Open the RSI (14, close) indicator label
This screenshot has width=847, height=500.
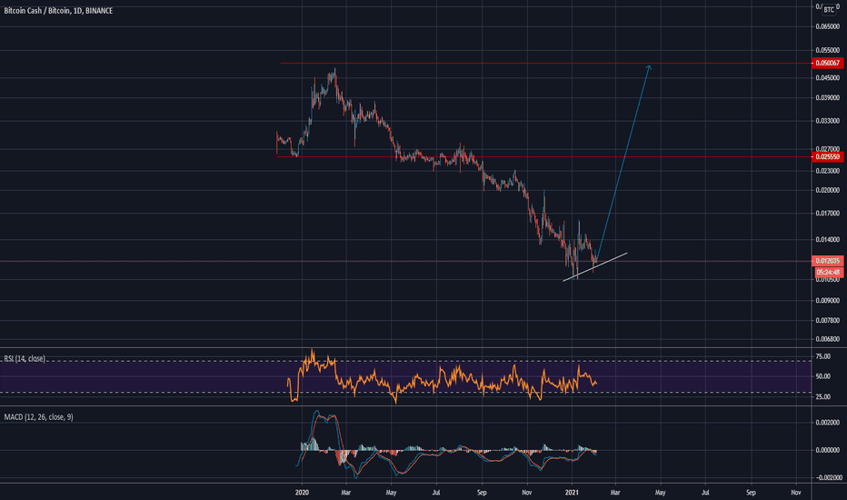coord(25,358)
